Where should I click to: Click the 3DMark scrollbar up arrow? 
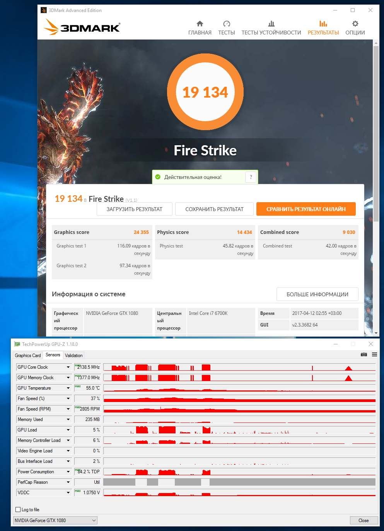point(376,43)
